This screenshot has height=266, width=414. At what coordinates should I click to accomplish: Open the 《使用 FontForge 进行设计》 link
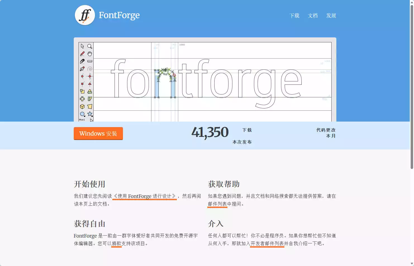pyautogui.click(x=144, y=196)
